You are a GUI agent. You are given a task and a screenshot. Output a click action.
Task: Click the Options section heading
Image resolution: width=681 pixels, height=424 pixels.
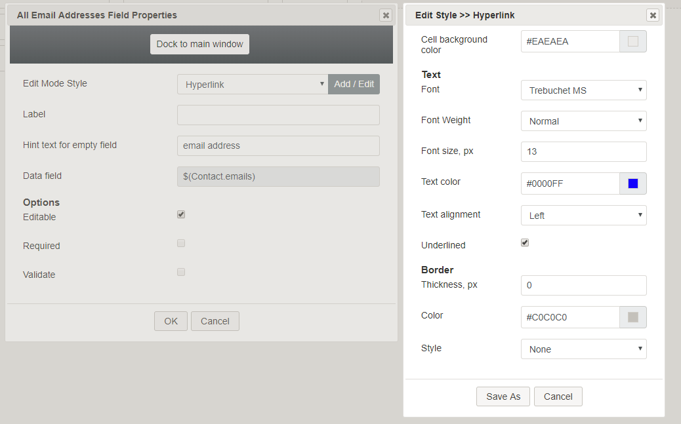(41, 202)
